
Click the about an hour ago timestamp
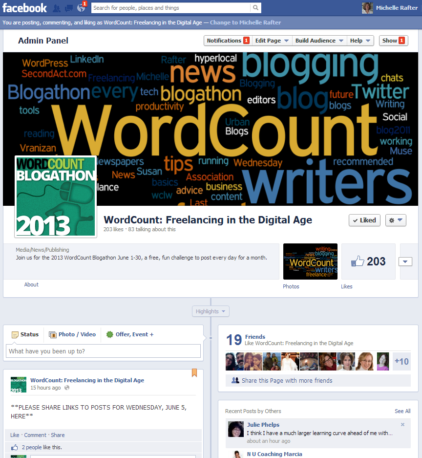(x=269, y=441)
